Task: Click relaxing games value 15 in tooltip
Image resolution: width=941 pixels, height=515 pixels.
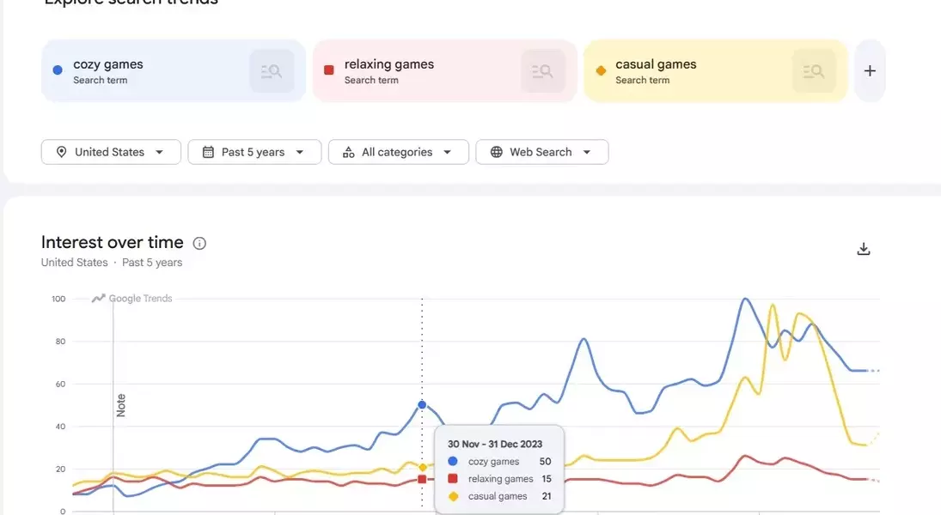Action: 546,479
